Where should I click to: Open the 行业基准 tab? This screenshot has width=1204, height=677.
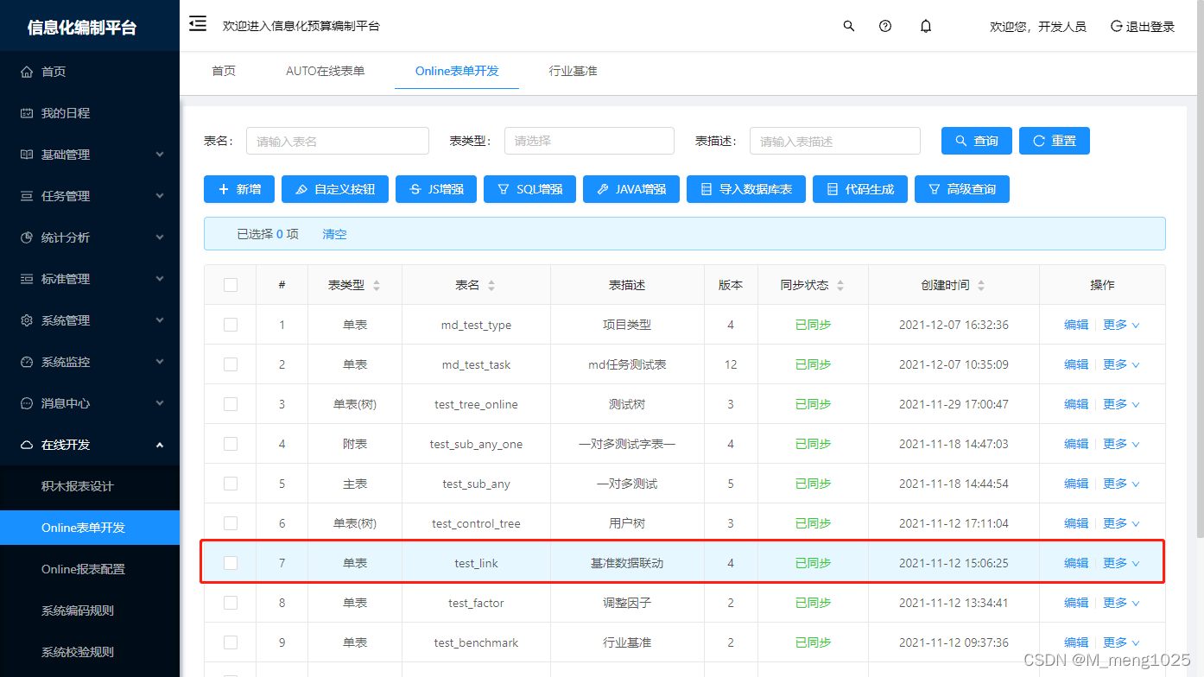click(572, 72)
